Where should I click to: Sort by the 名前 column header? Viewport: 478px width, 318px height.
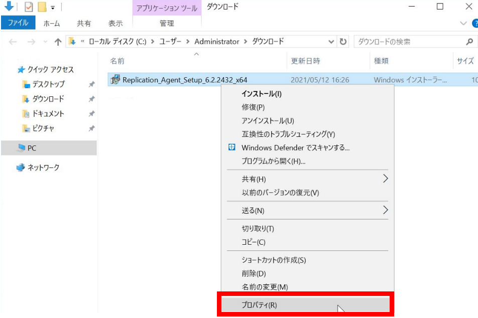pos(117,61)
